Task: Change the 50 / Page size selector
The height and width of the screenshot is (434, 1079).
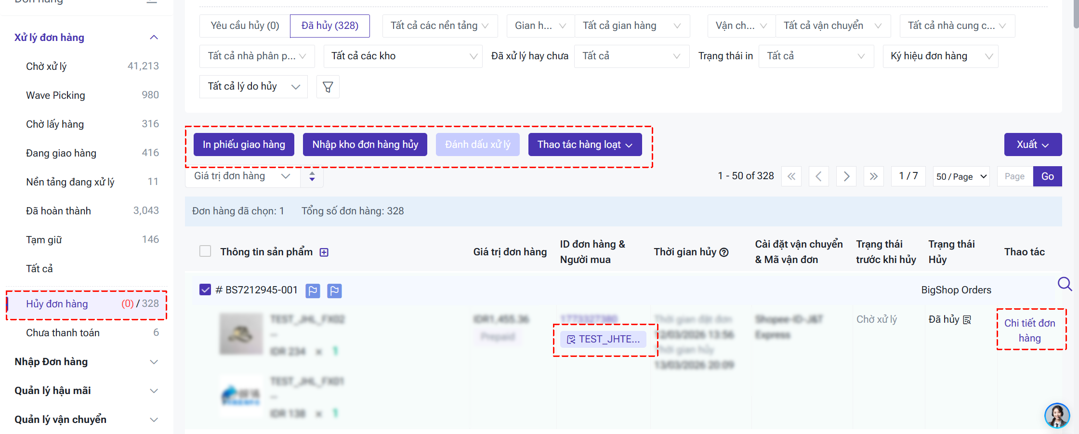Action: pyautogui.click(x=961, y=176)
